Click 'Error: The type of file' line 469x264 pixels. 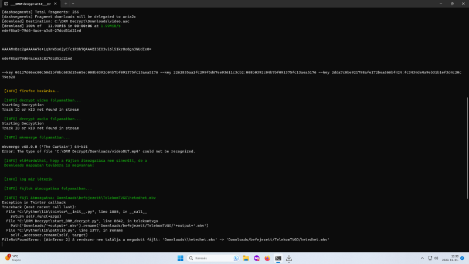98,151
